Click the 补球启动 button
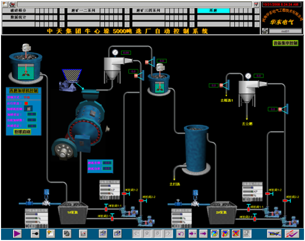The image size is (305, 241). pos(22,132)
